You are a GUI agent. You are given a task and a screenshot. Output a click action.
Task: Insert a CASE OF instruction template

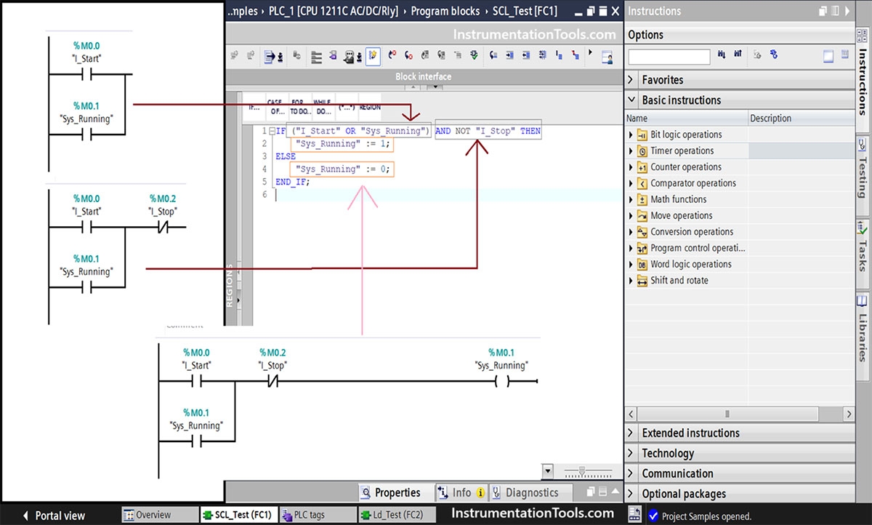coord(276,107)
